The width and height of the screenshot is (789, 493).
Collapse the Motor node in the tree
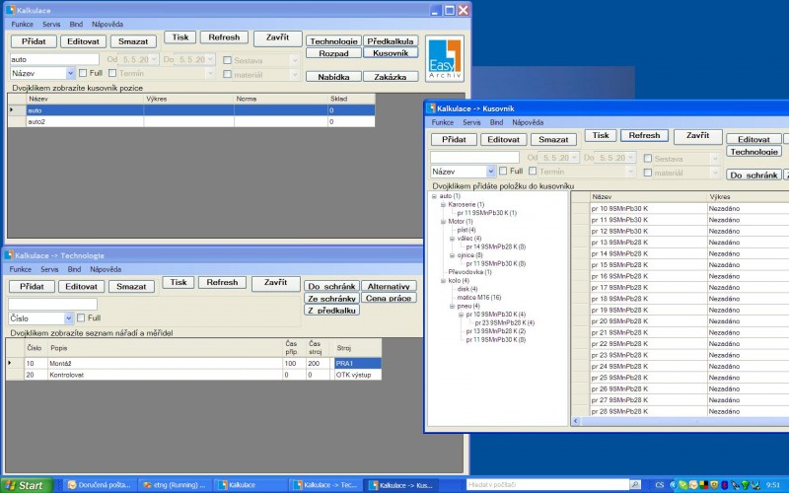coord(443,222)
